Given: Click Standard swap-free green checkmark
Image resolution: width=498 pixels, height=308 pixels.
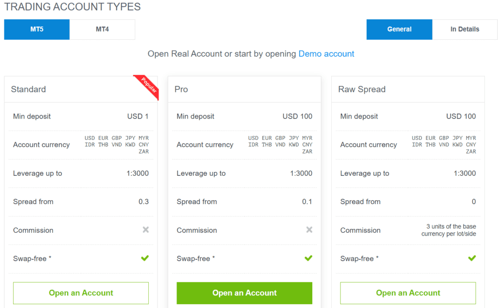Looking at the screenshot, I should coord(145,258).
